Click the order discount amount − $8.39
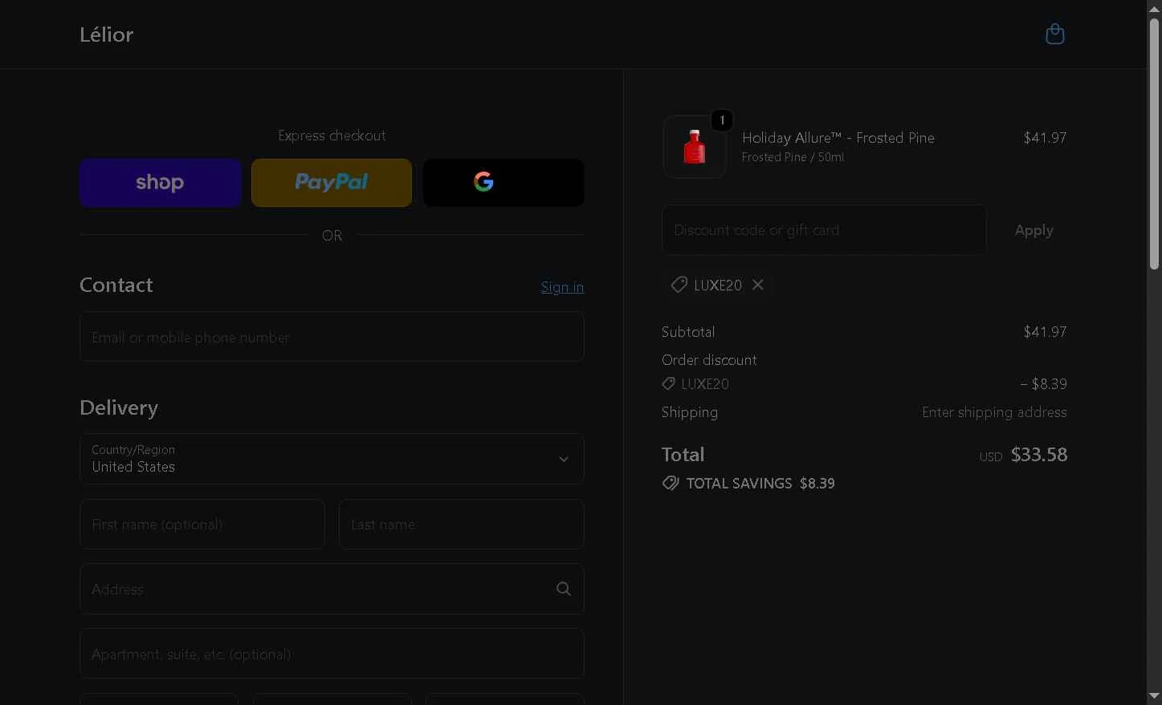 coord(1043,384)
